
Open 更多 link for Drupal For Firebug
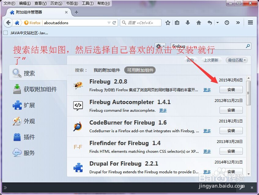coord(207,172)
